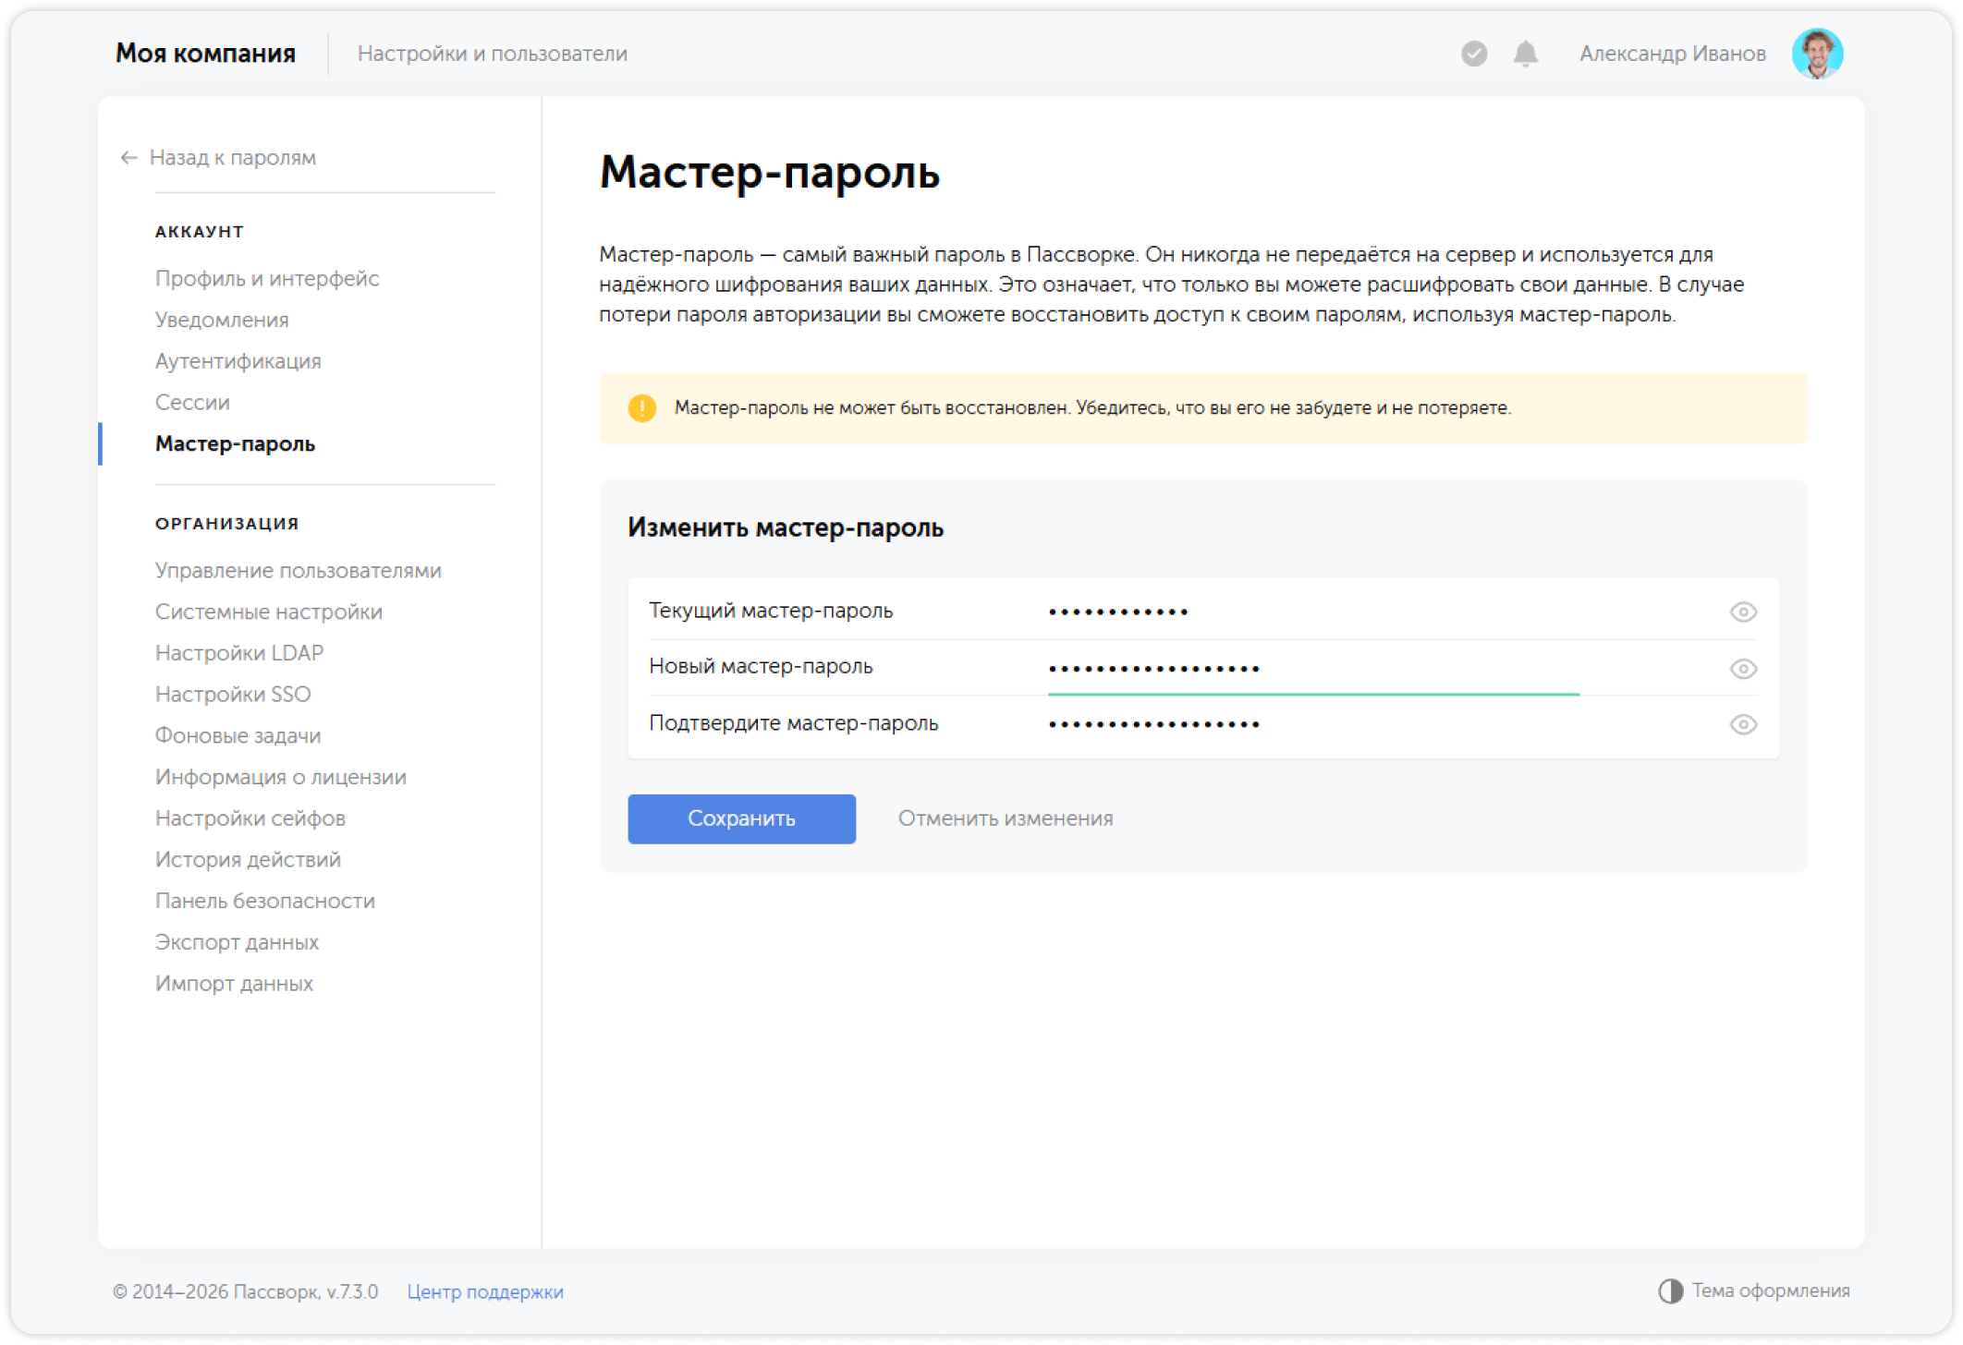This screenshot has height=1345, width=1963.
Task: Click the green password strength bar
Action: [1312, 693]
